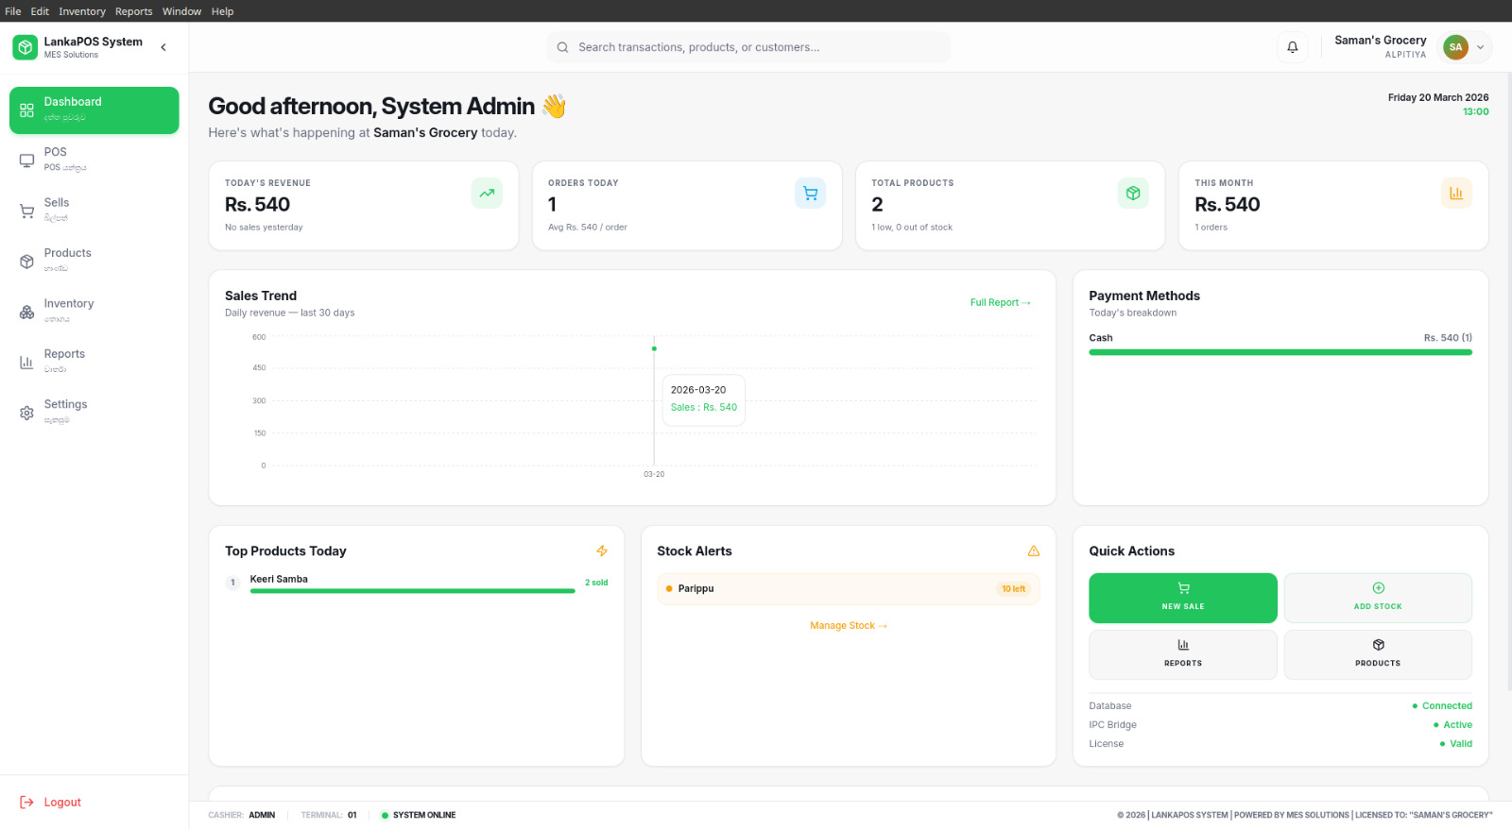Open the Products quick action button
The height and width of the screenshot is (829, 1512).
click(x=1378, y=654)
